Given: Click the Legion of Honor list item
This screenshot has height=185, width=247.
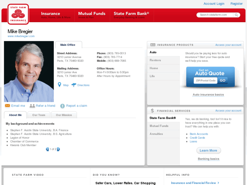Looking at the screenshot, I should pos(20,138).
